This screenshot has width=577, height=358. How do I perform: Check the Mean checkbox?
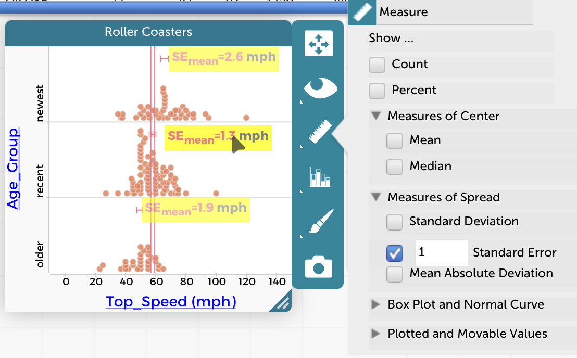[395, 140]
